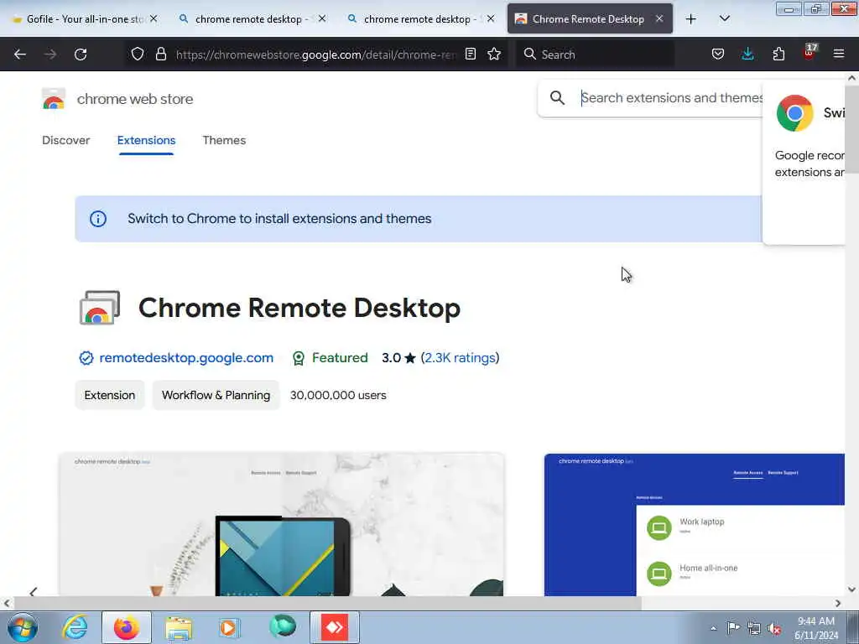Open the Themes section

point(224,140)
